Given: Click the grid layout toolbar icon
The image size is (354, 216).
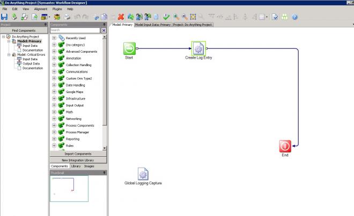Looking at the screenshot, I should [x=262, y=17].
